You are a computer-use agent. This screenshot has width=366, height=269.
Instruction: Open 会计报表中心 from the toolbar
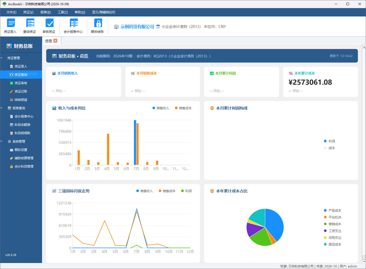click(x=73, y=26)
